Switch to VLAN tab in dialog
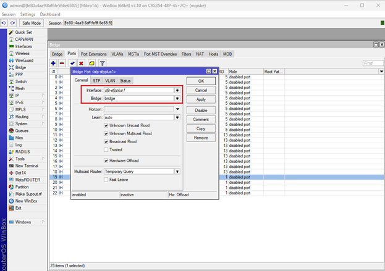This screenshot has height=271, width=385. (x=110, y=81)
